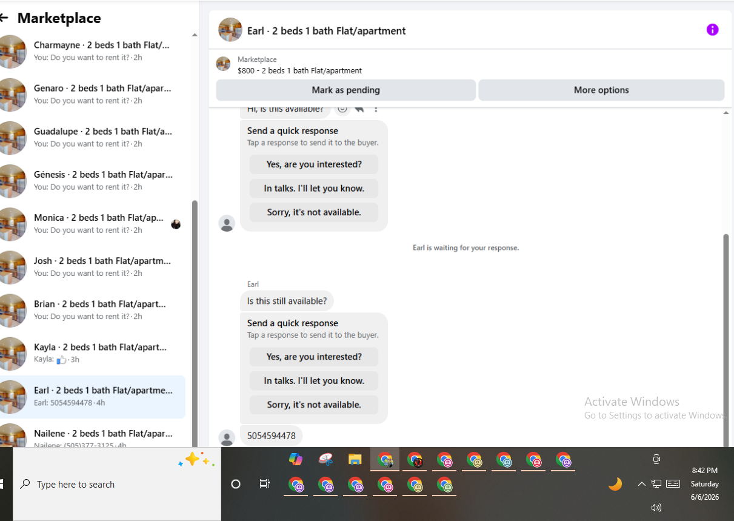Open the Charmayne conversation
This screenshot has height=521, width=734.
pyautogui.click(x=93, y=51)
